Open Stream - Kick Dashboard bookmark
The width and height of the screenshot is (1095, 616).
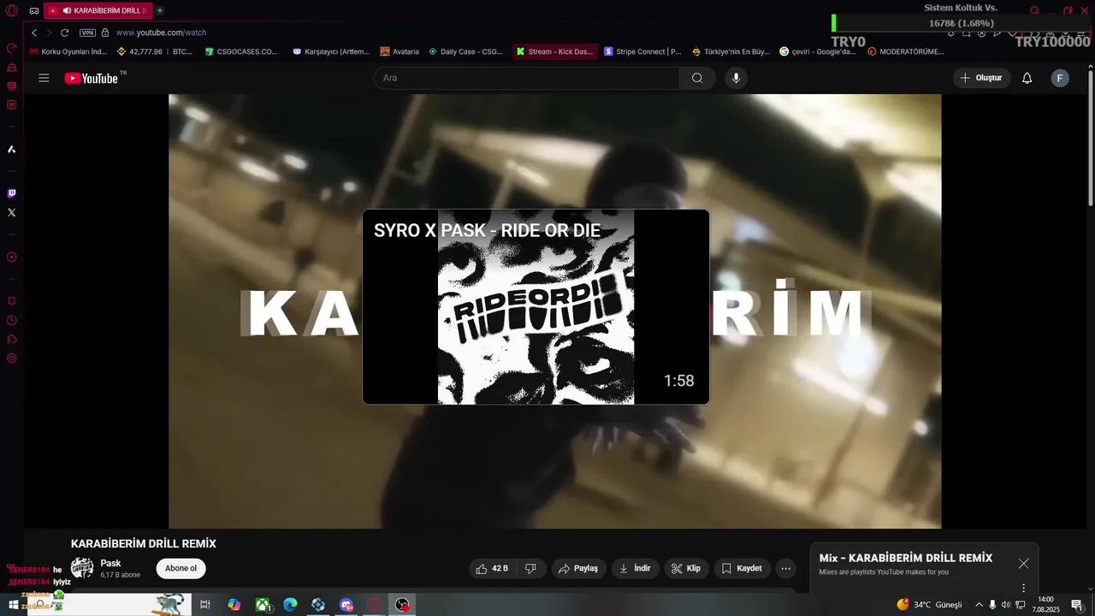[553, 51]
